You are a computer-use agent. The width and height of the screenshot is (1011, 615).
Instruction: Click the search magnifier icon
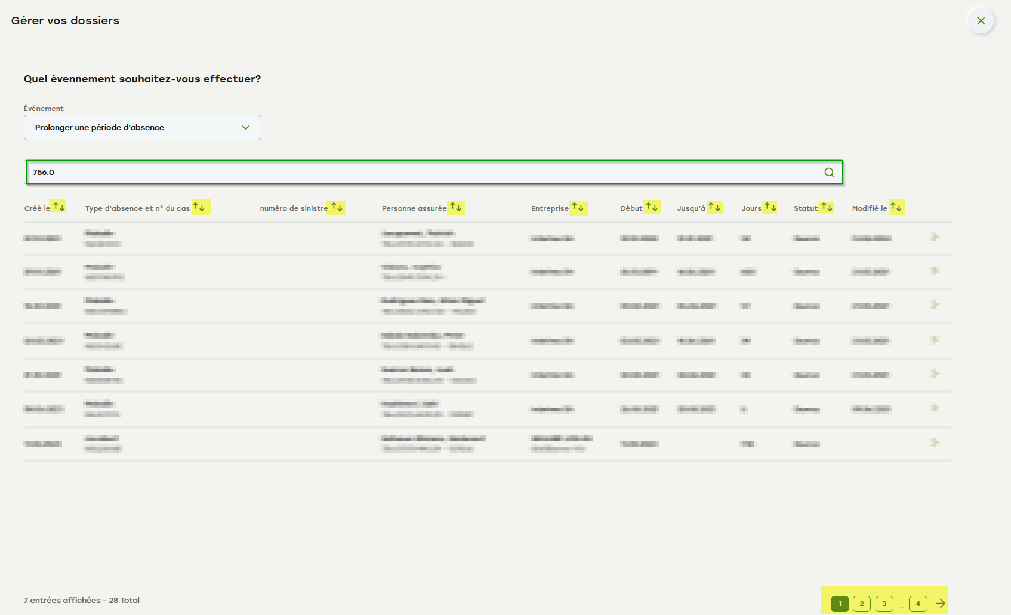(x=829, y=173)
